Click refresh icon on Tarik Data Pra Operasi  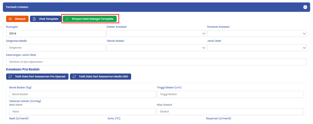pos(10,77)
